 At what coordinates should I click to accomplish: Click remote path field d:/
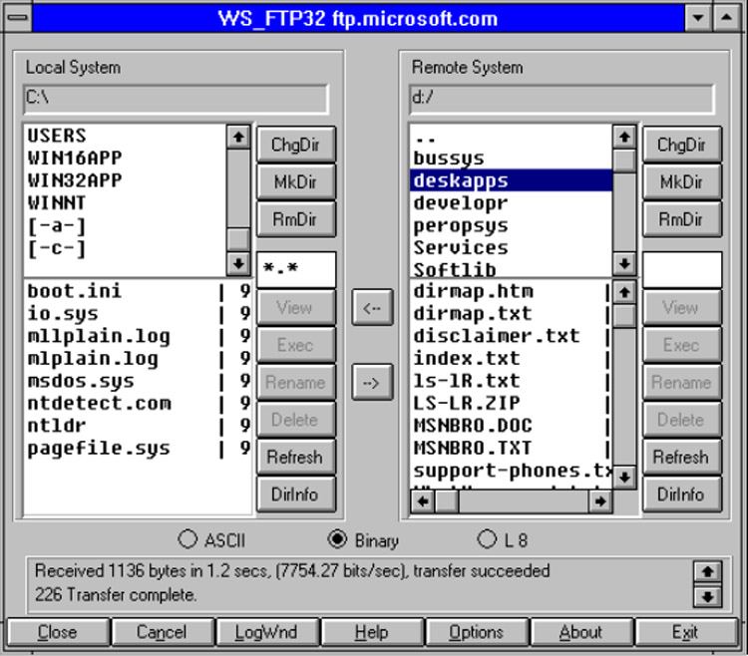(x=561, y=99)
